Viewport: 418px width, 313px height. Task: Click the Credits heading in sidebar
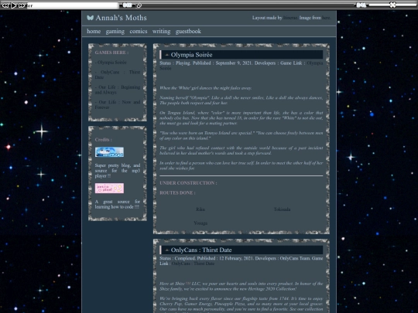click(x=104, y=140)
